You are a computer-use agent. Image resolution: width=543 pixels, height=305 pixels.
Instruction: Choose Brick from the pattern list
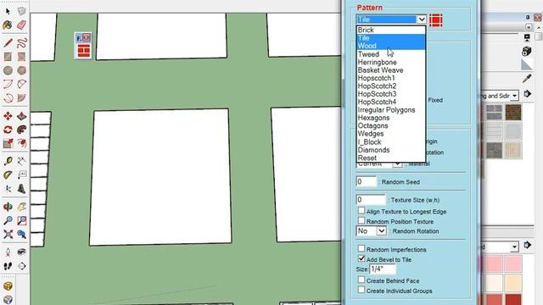click(390, 30)
